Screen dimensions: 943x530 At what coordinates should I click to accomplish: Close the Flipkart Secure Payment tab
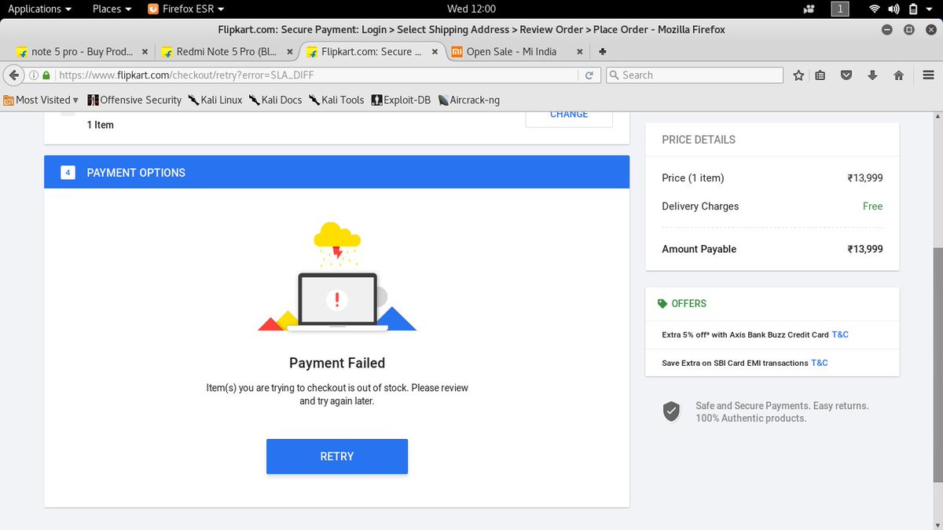(435, 52)
